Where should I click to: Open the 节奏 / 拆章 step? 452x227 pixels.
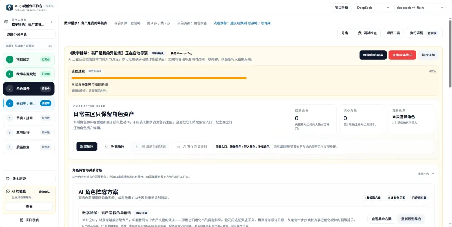click(29, 118)
